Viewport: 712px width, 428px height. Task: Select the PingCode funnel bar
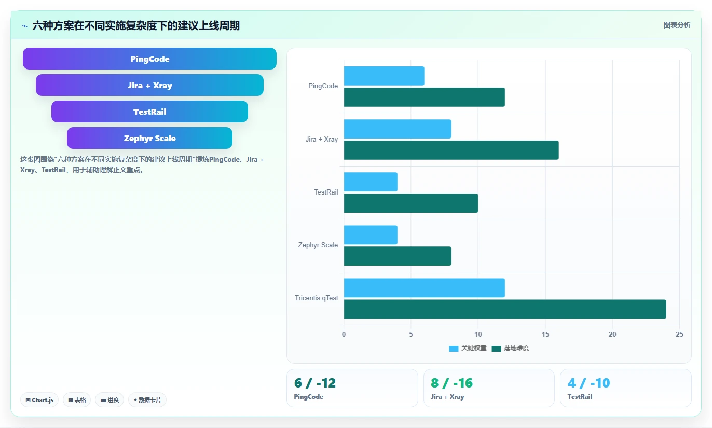tap(149, 59)
